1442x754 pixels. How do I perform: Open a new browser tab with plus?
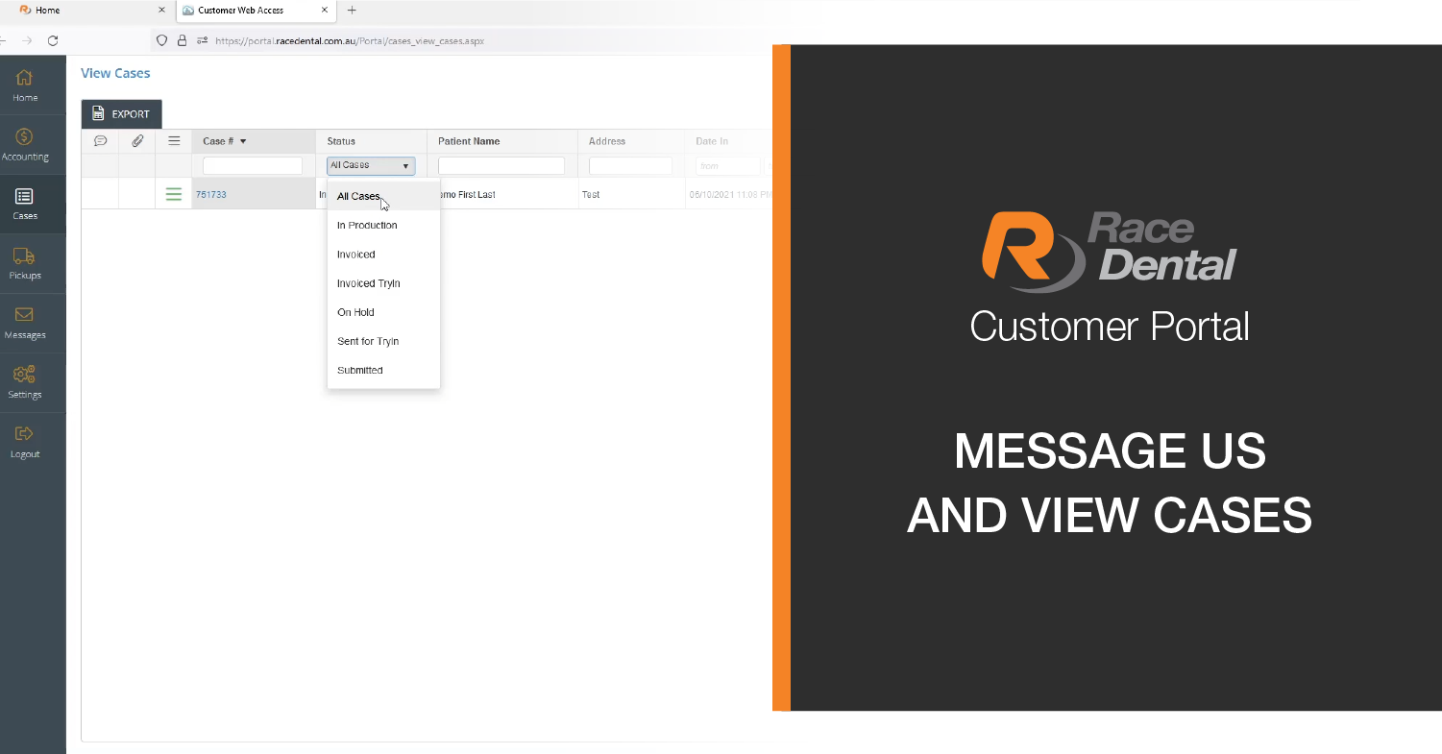pos(352,11)
